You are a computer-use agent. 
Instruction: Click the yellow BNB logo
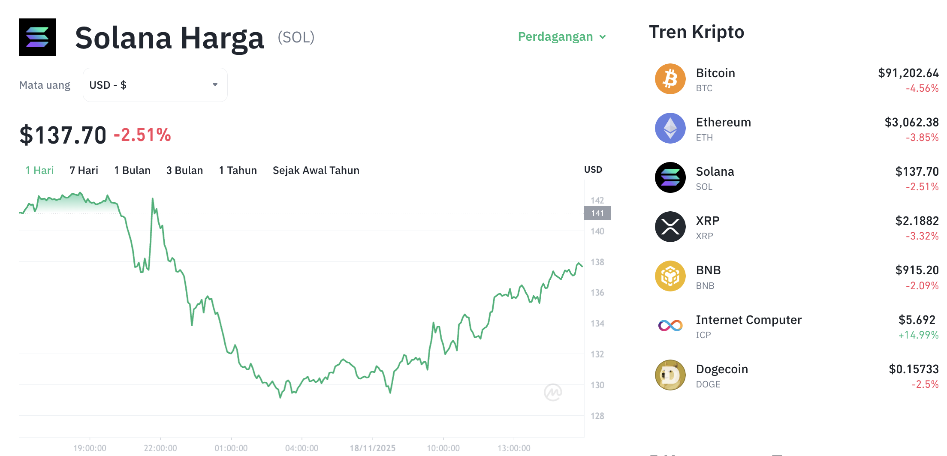[670, 276]
